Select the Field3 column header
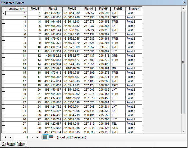This screenshot has height=148, width=188. (x=72, y=9)
